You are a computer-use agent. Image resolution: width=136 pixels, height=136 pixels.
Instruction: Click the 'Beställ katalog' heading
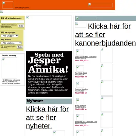9,55
